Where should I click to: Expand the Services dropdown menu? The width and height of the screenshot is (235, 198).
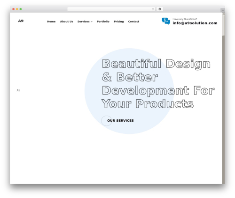coord(85,22)
